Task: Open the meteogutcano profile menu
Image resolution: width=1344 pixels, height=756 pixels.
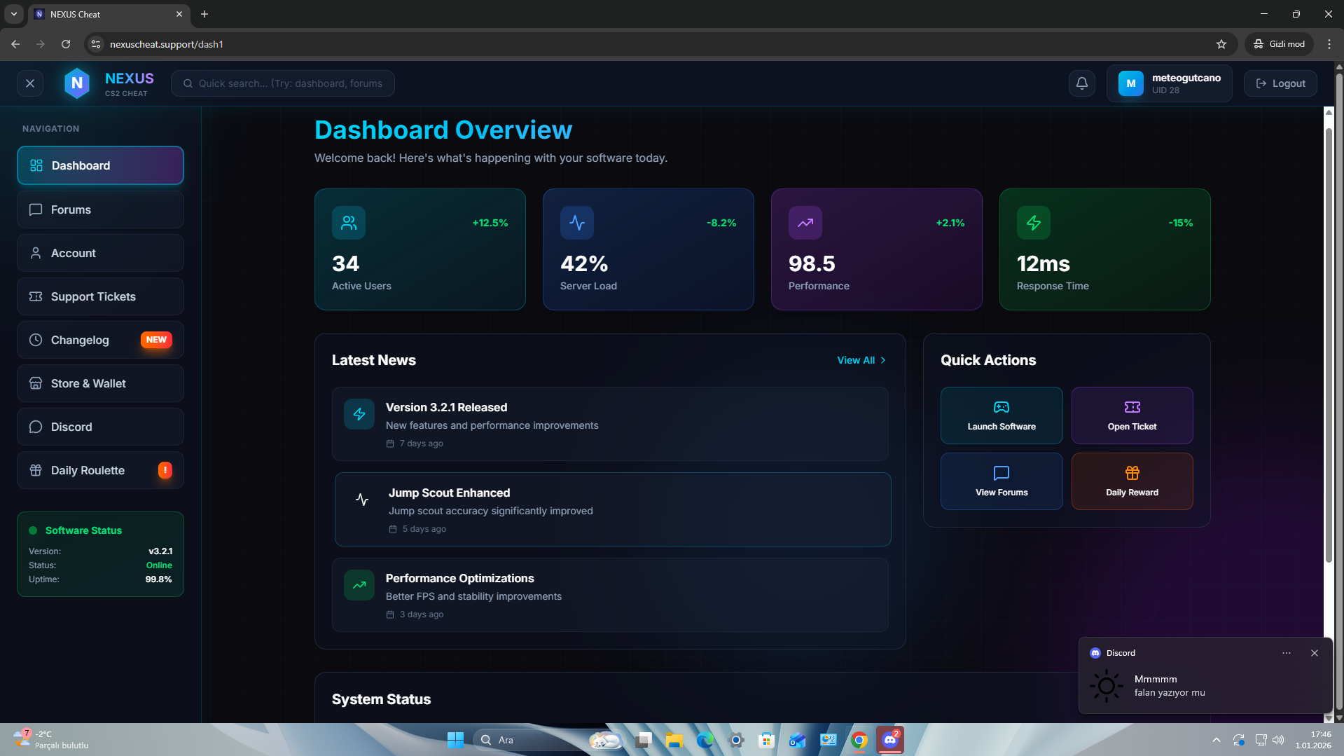Action: click(1170, 83)
